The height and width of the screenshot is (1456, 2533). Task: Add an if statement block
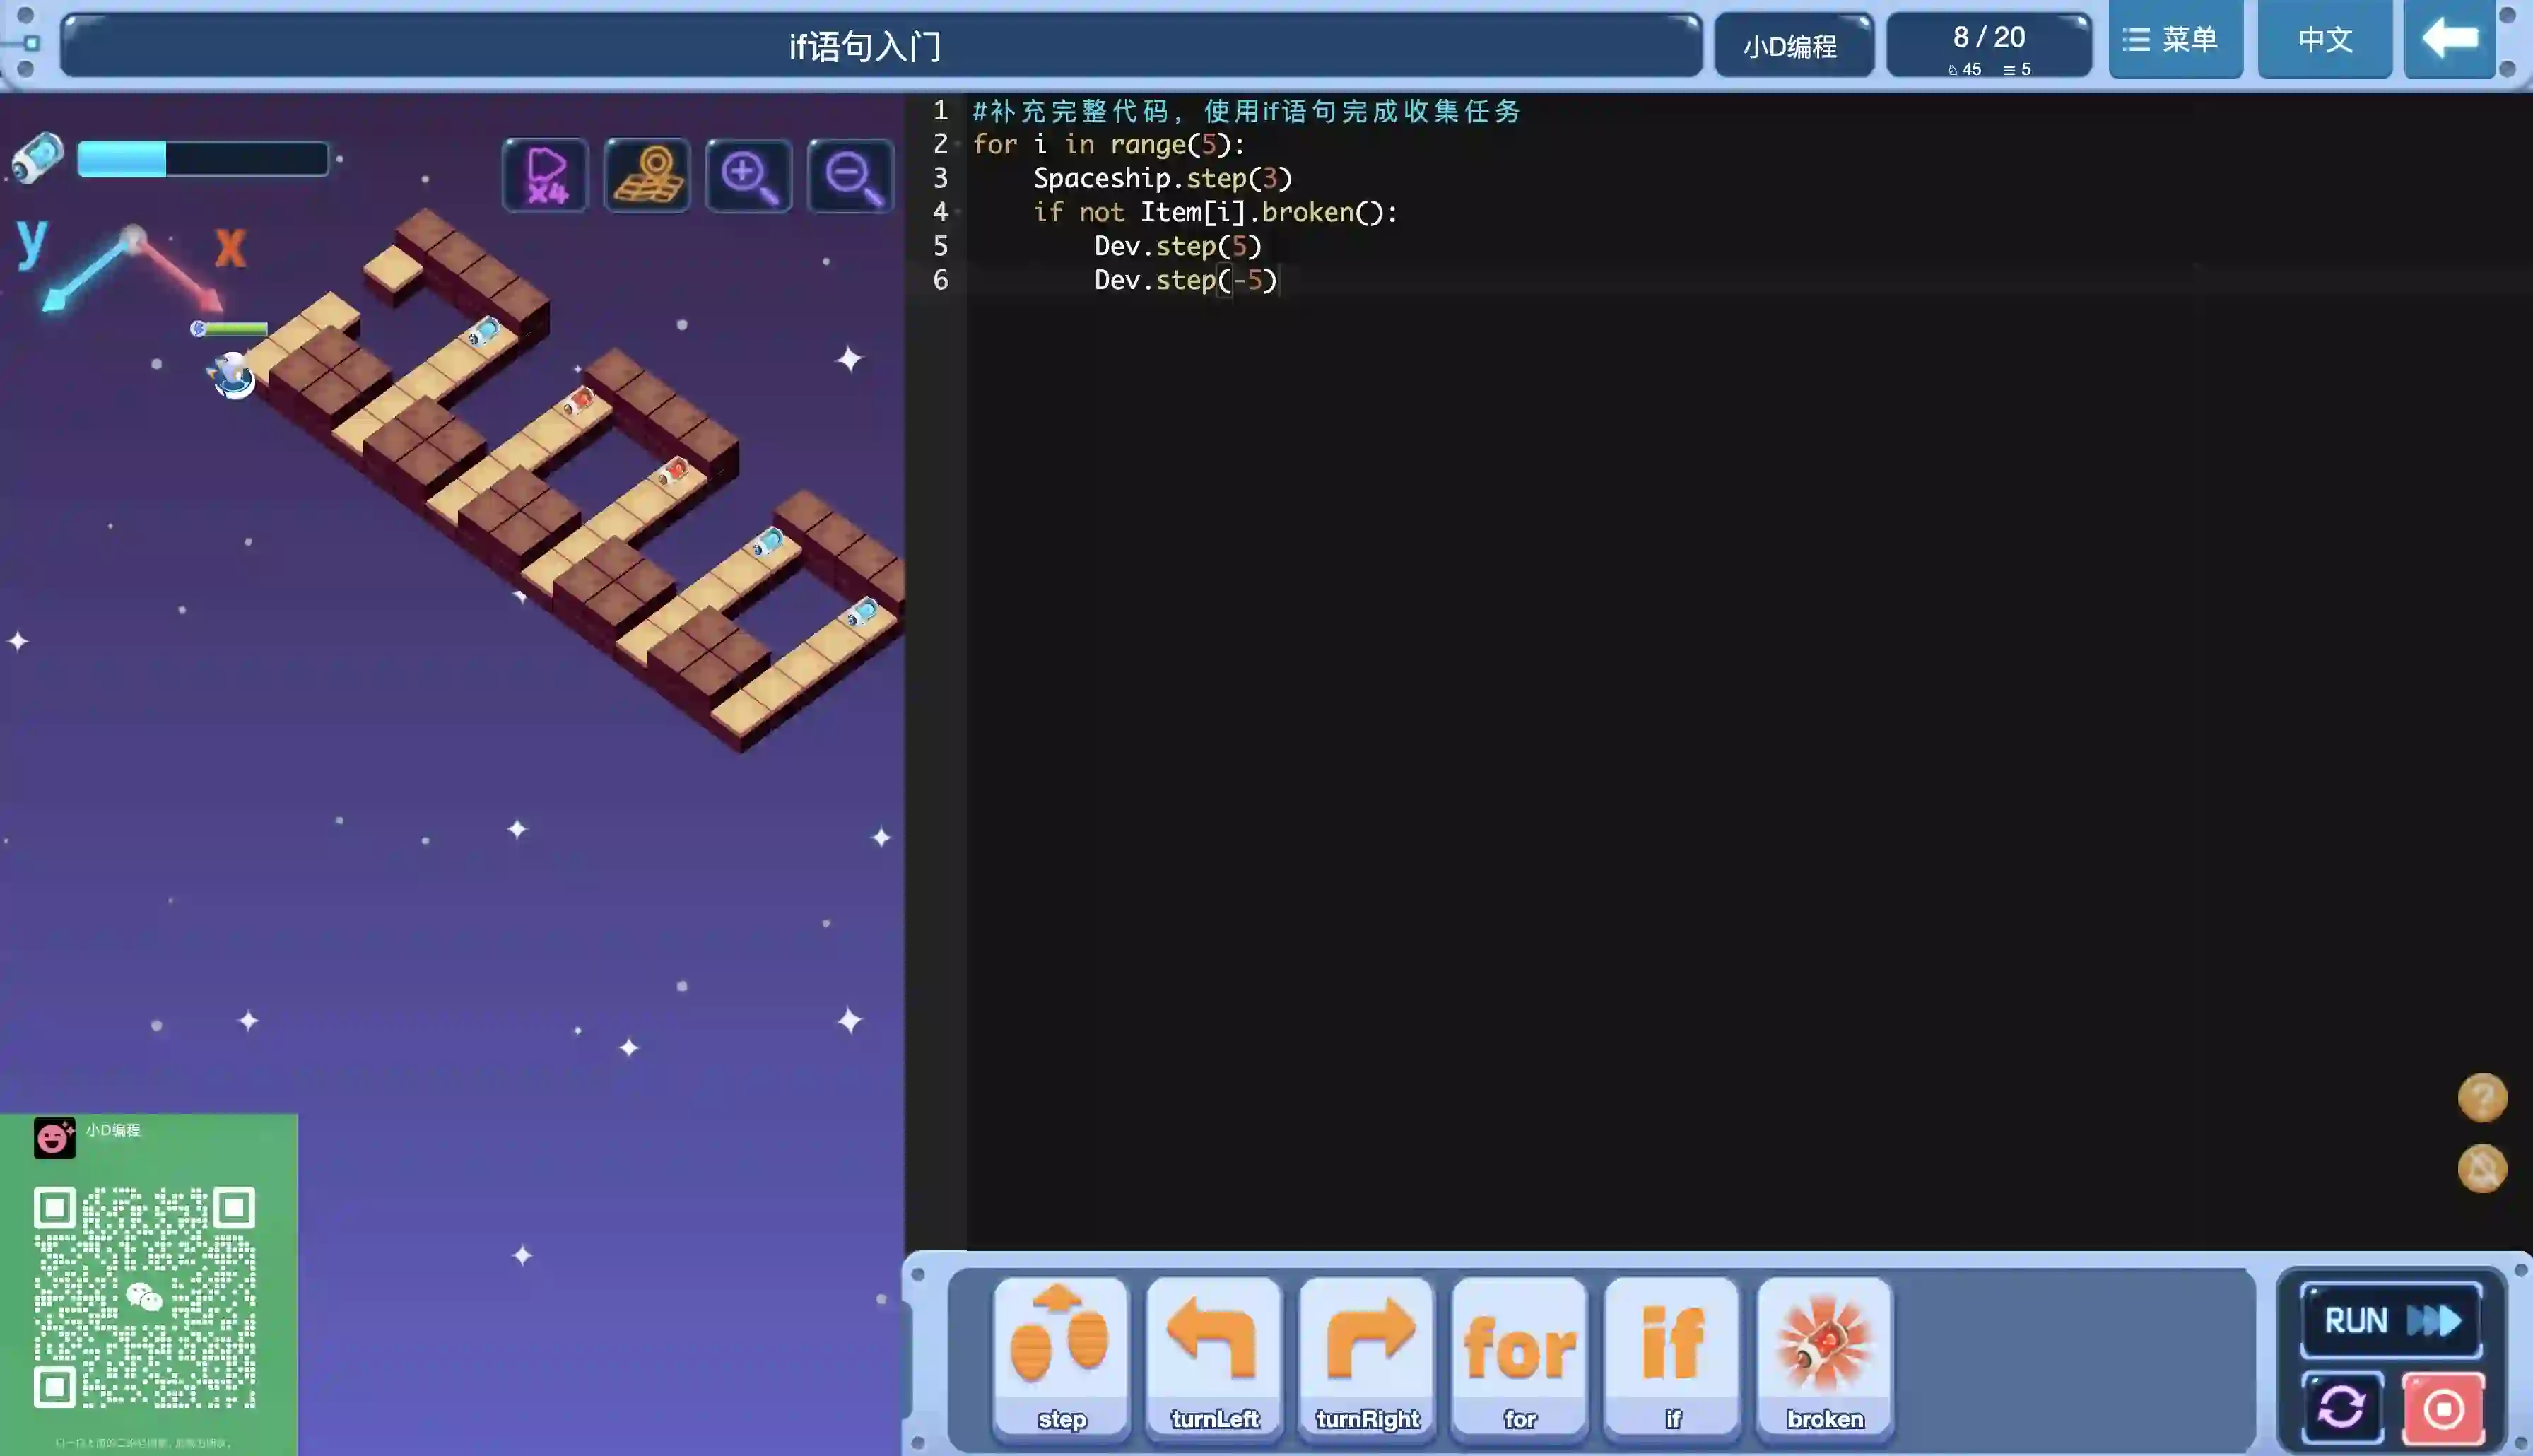tap(1671, 1356)
